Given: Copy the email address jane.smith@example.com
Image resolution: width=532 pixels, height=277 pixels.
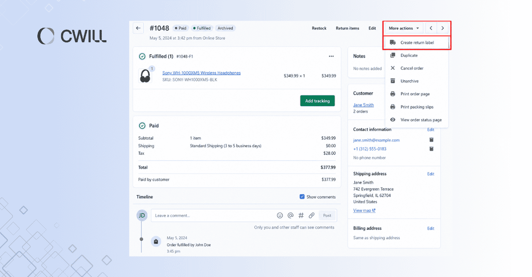Looking at the screenshot, I should click(x=431, y=140).
